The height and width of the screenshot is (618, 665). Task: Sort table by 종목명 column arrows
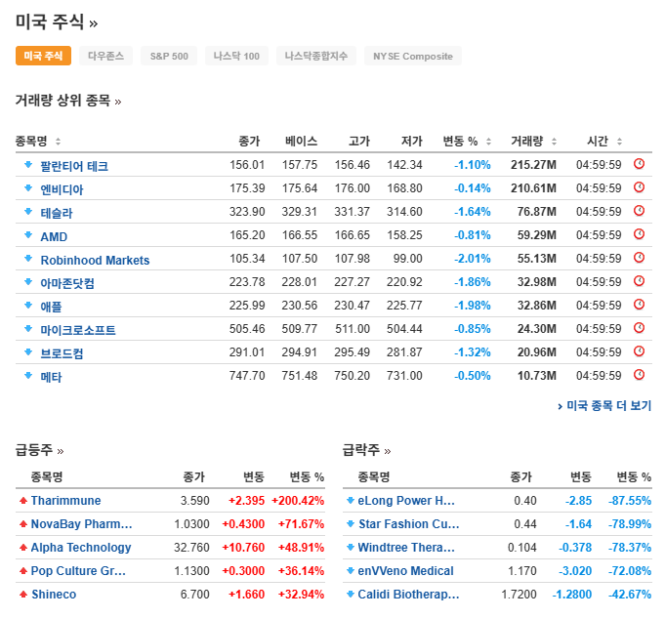tap(59, 142)
